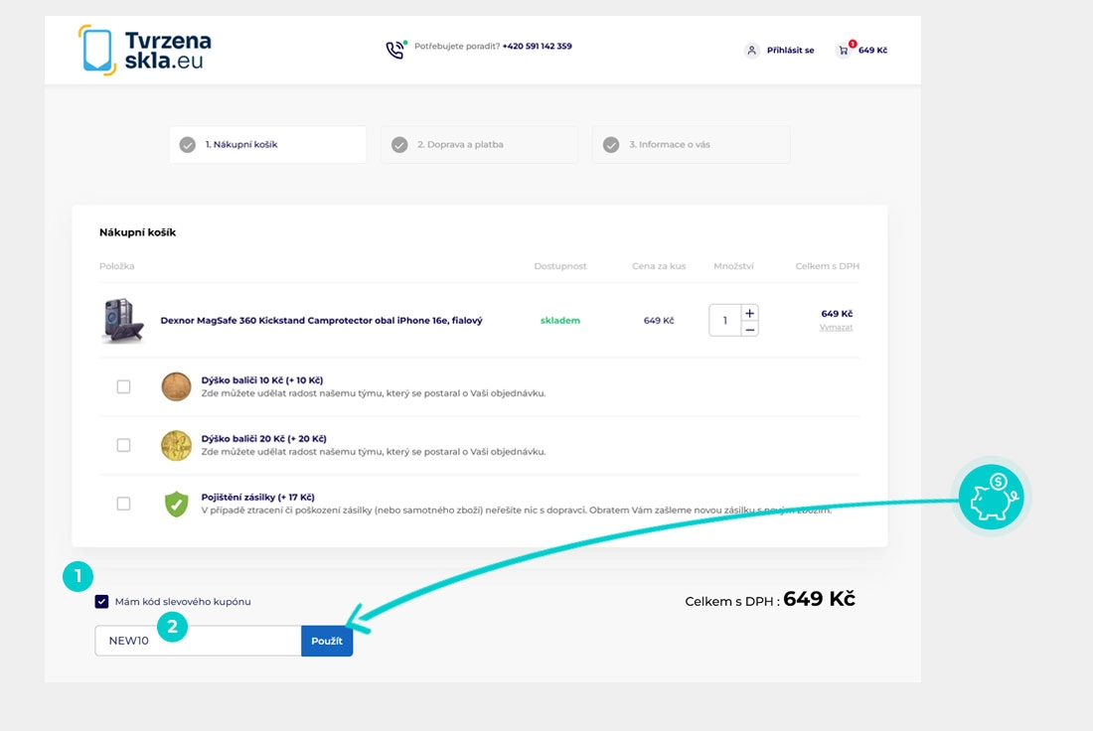Click the Tvrzenaskla.eu logo
The height and width of the screenshot is (731, 1093).
[145, 50]
